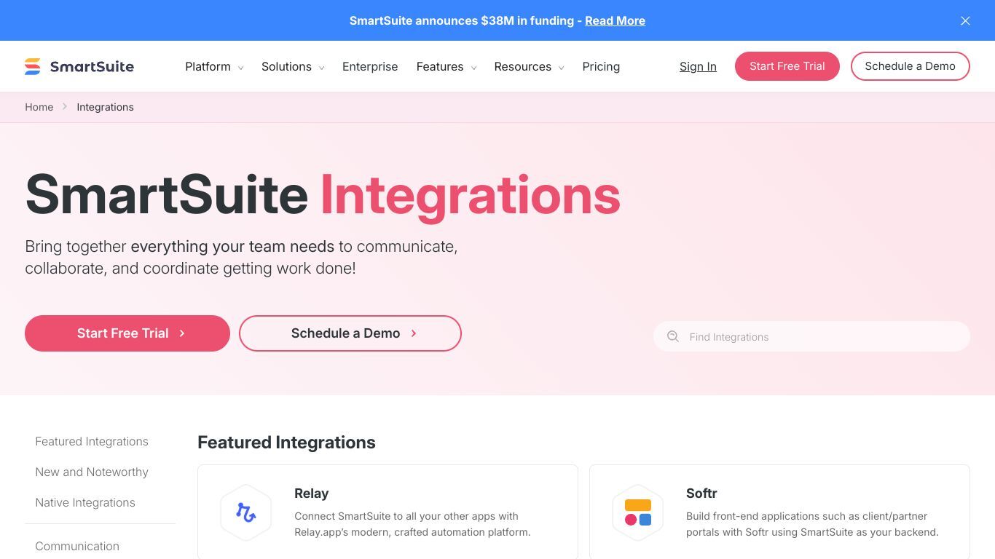Expand the Platform menu

[214, 66]
